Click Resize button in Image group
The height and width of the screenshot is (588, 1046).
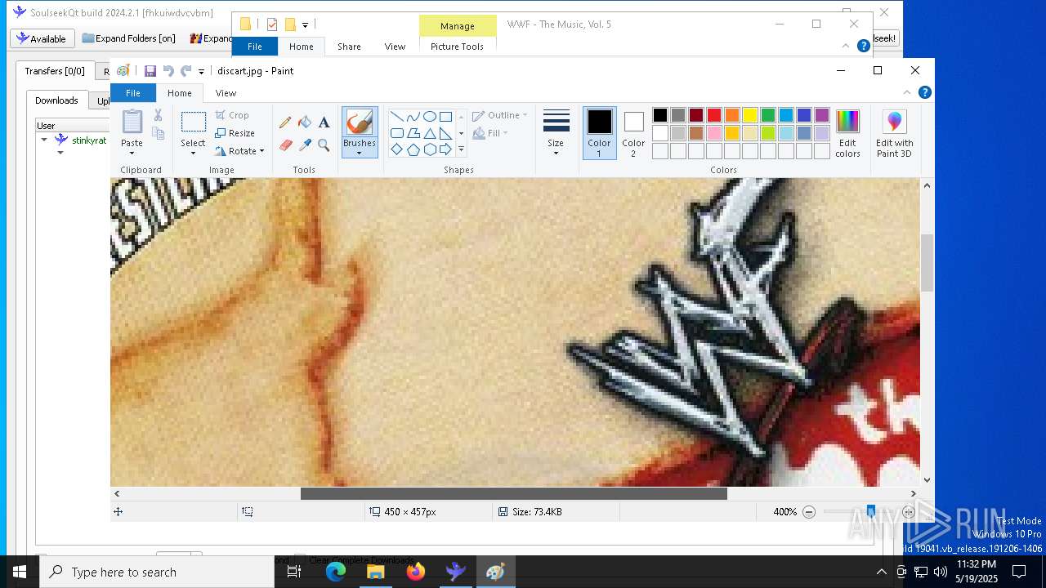(235, 133)
